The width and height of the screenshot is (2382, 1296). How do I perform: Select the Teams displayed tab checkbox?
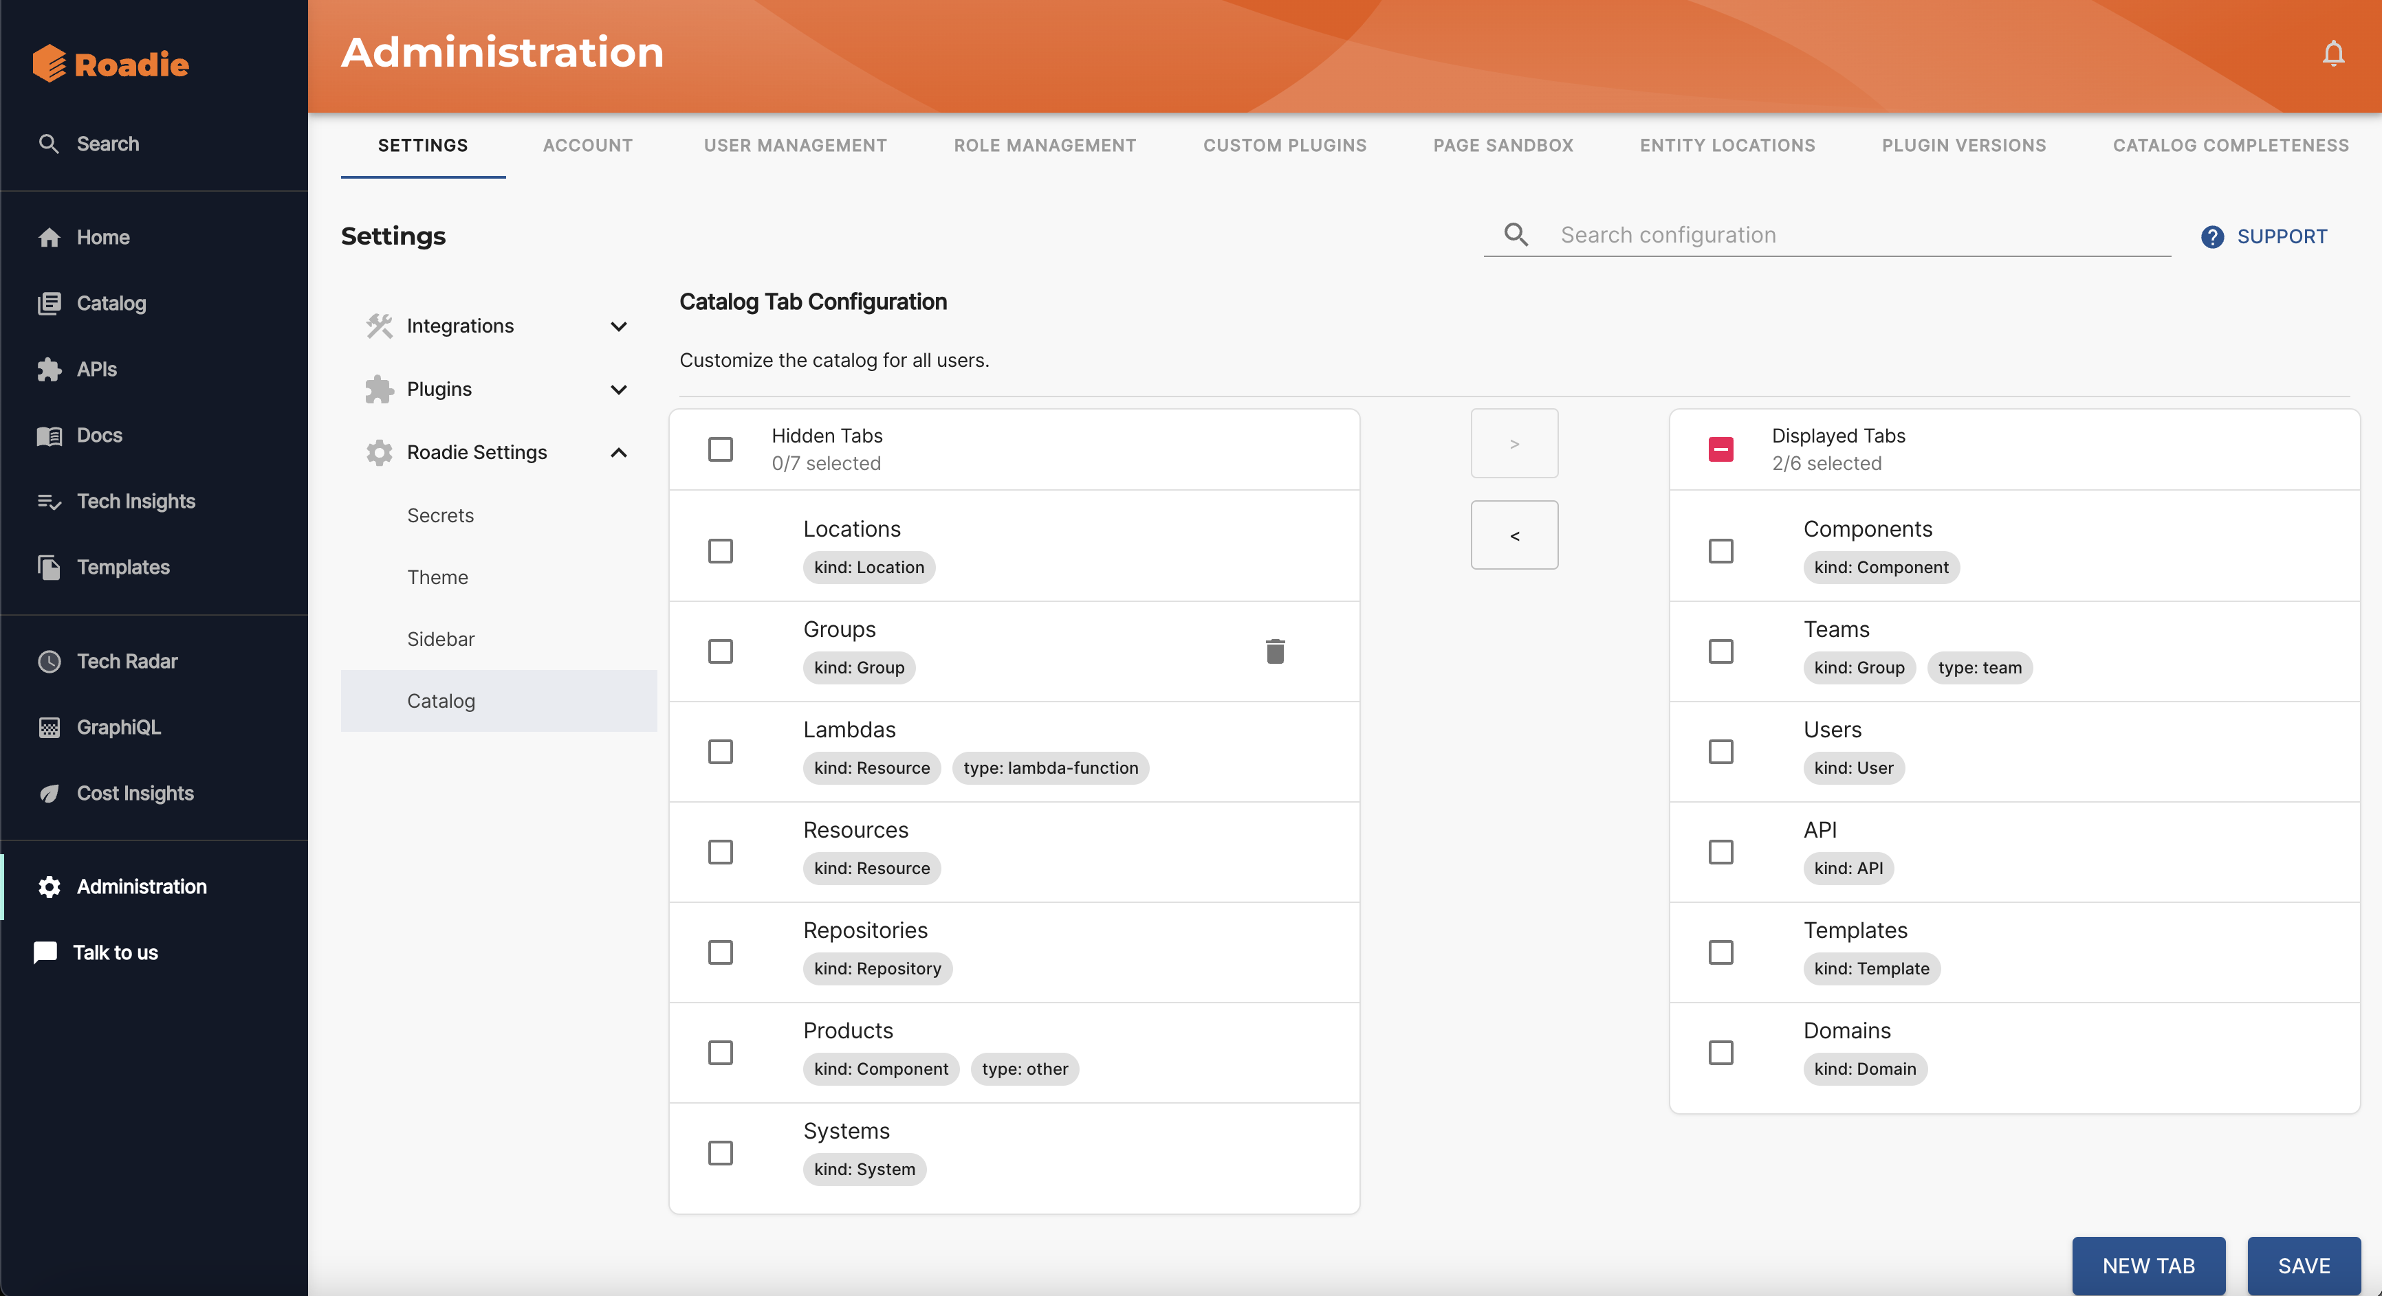(1720, 651)
